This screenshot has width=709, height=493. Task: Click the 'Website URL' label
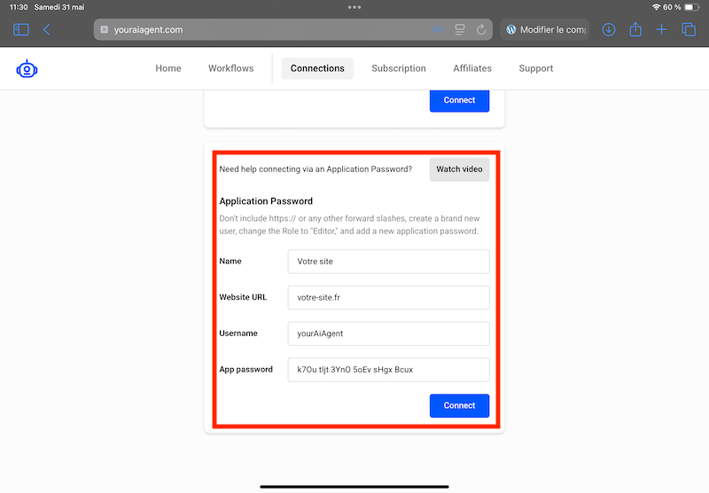243,297
